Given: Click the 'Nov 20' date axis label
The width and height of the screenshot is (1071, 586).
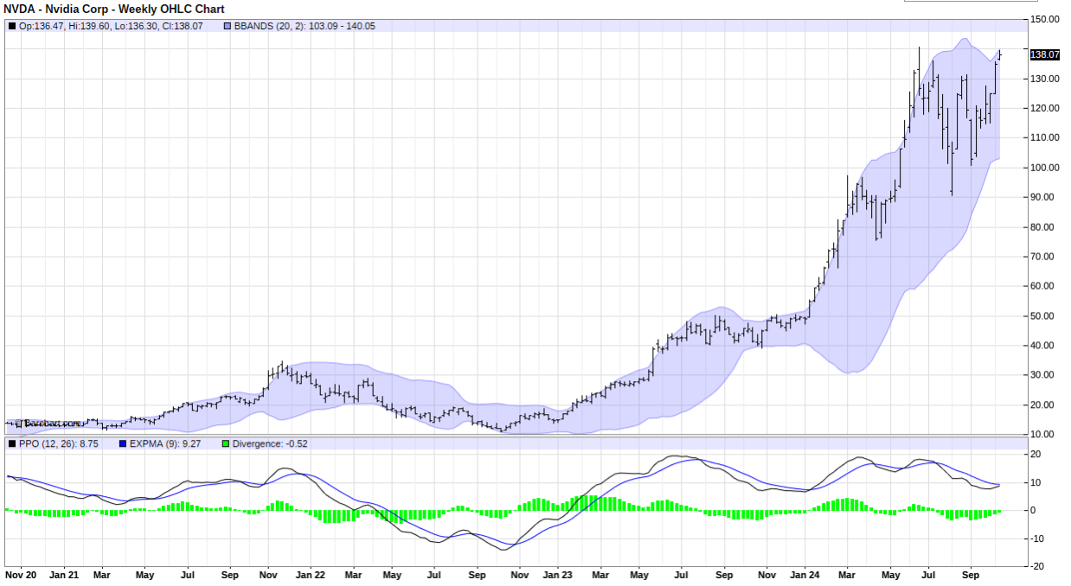Looking at the screenshot, I should pos(21,575).
